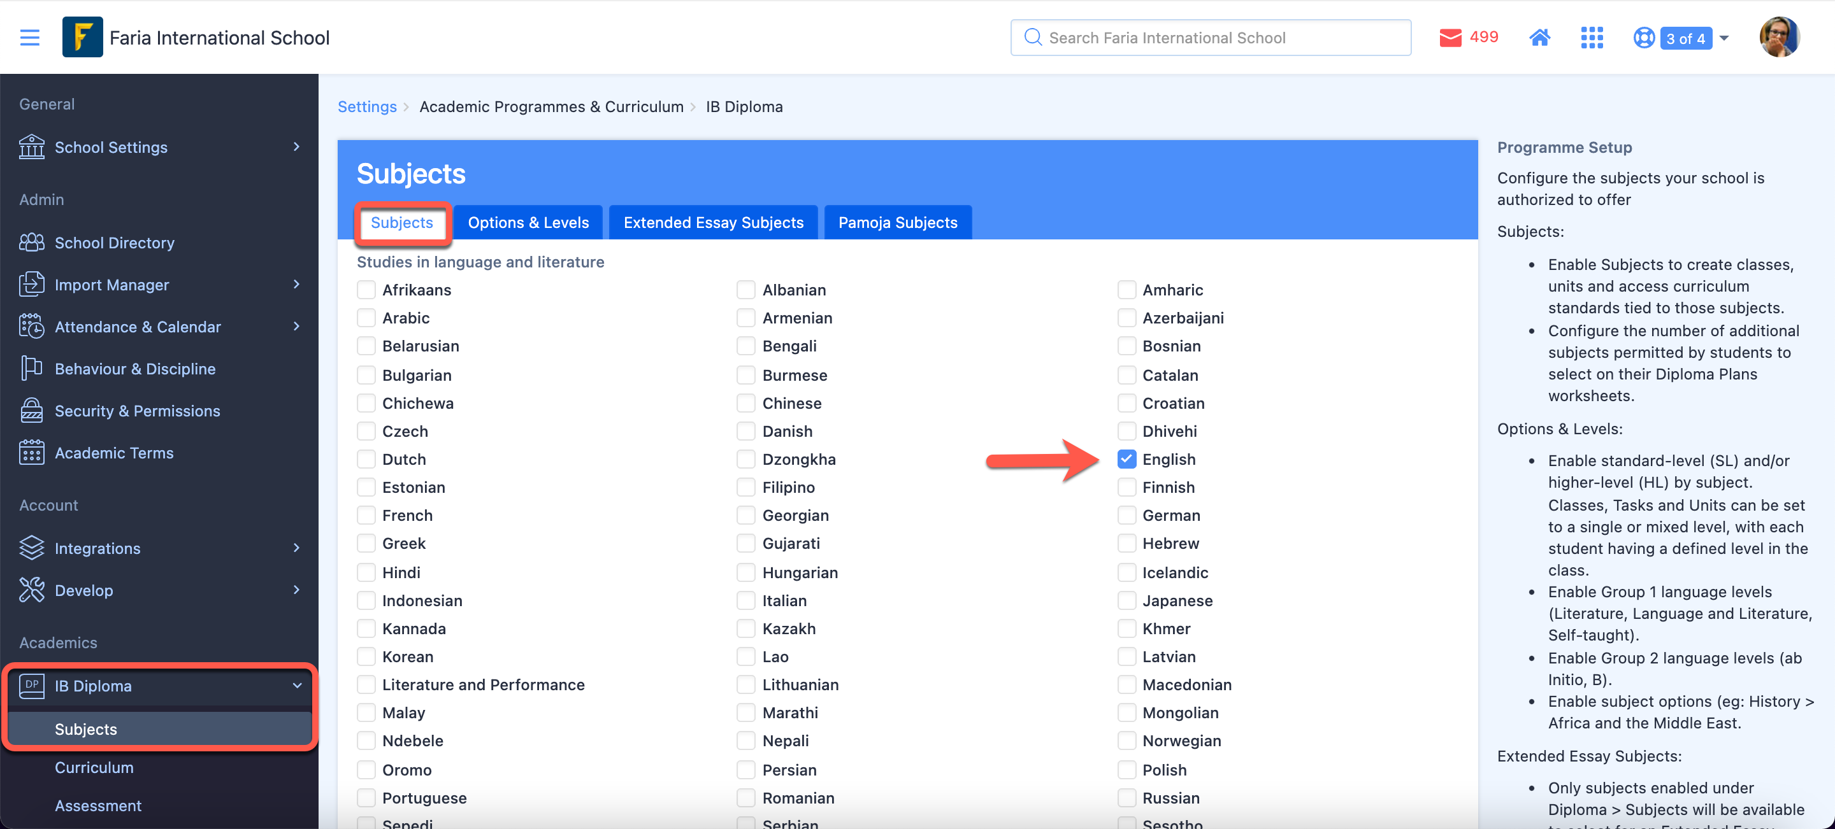Open Behaviour & Discipline link
This screenshot has width=1835, height=829.
134,368
